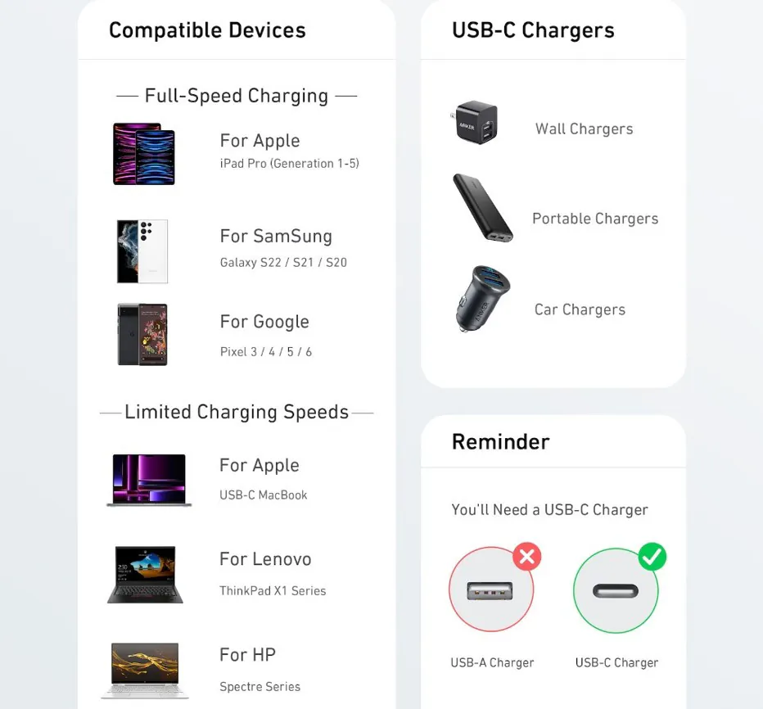Click the iPad Pro product image
The height and width of the screenshot is (709, 763).
144,154
